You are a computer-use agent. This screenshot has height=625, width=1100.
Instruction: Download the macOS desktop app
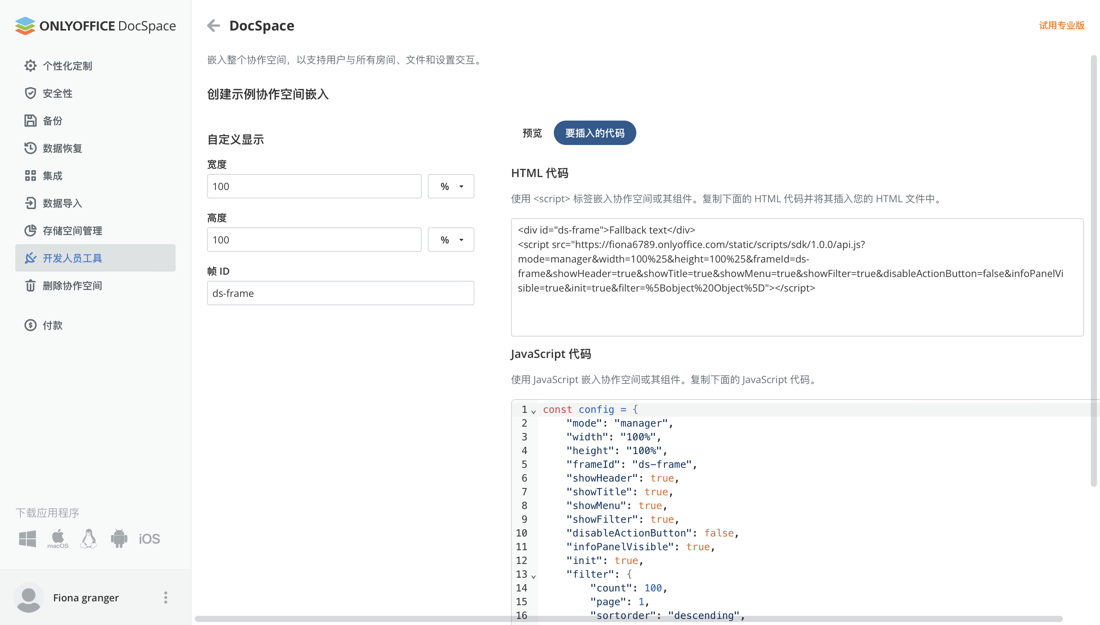pyautogui.click(x=58, y=539)
